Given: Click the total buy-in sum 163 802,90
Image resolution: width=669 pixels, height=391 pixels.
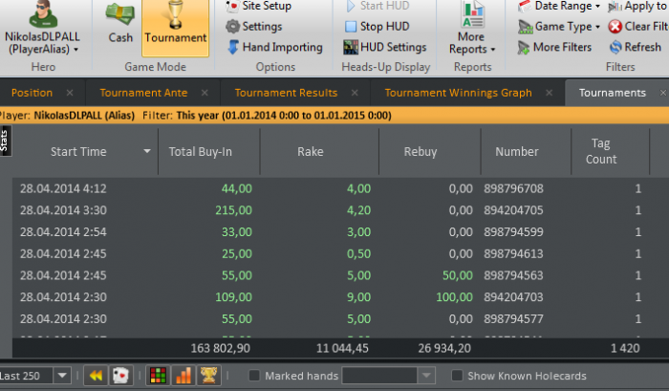Looking at the screenshot, I should point(220,348).
